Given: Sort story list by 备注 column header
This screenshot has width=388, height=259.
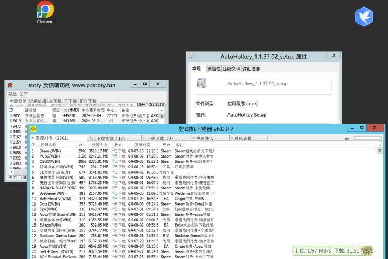Looking at the screenshot, I should click(x=140, y=110).
